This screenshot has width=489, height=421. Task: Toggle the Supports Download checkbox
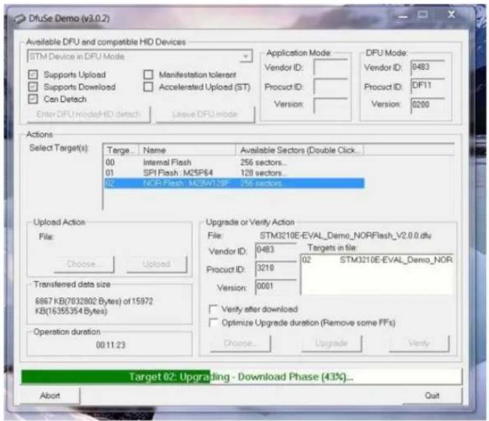pos(33,87)
